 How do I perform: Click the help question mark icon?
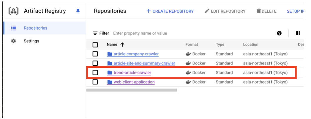click(x=279, y=33)
